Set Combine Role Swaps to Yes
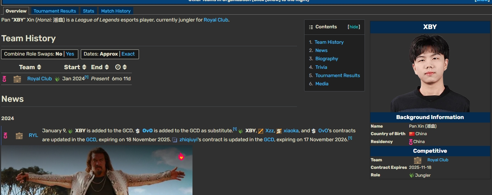This screenshot has width=492, height=195. pyautogui.click(x=70, y=54)
